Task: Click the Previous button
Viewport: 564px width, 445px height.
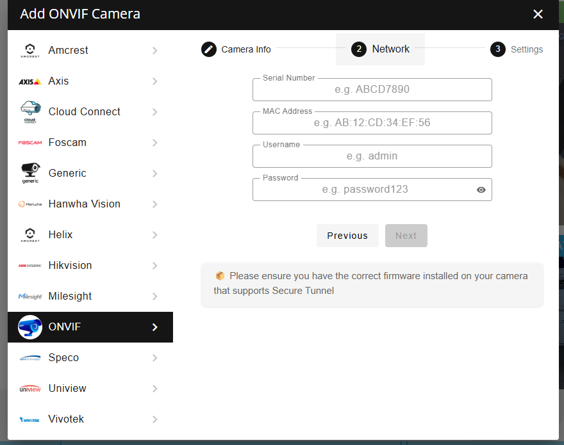Action: 347,236
